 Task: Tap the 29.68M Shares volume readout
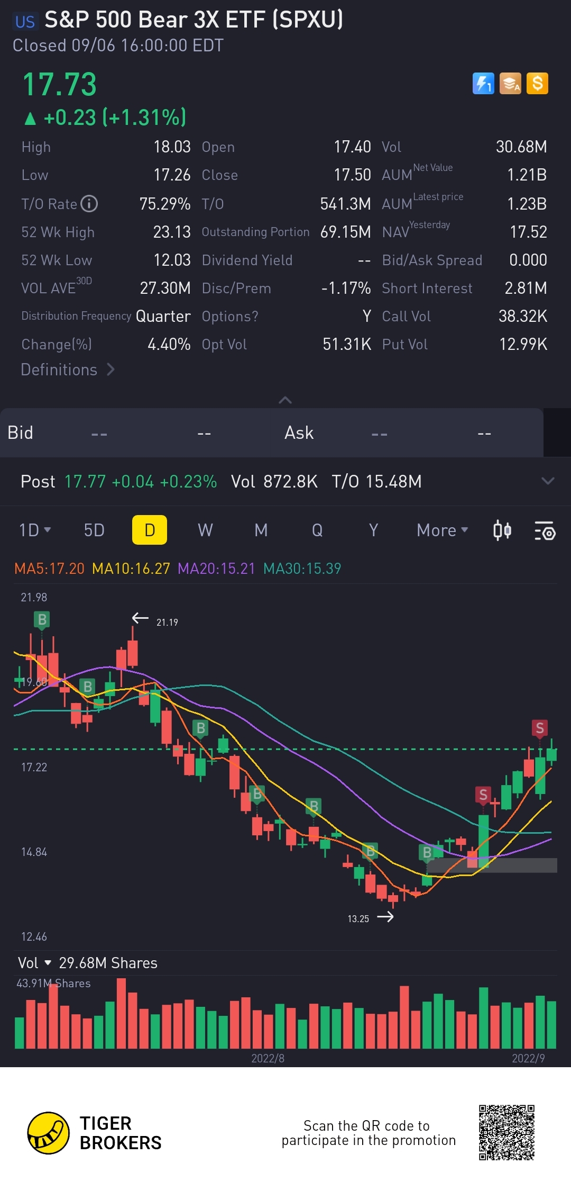click(x=108, y=963)
